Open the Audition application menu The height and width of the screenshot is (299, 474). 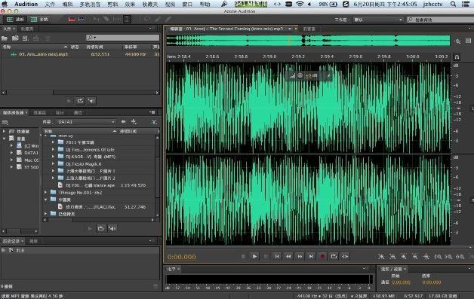[26, 4]
